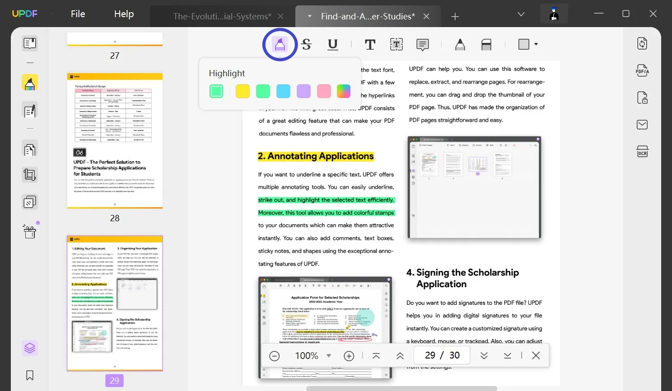The image size is (672, 391).
Task: Open the Bookmarks panel
Action: 30,375
